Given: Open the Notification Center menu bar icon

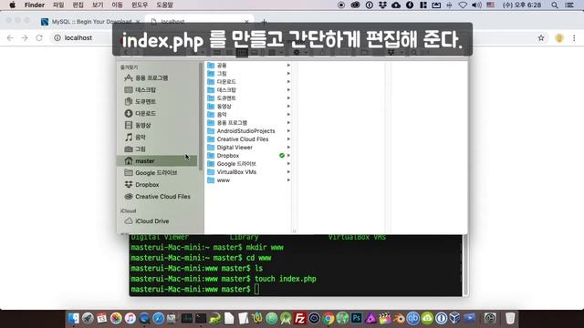Looking at the screenshot, I should point(569,5).
